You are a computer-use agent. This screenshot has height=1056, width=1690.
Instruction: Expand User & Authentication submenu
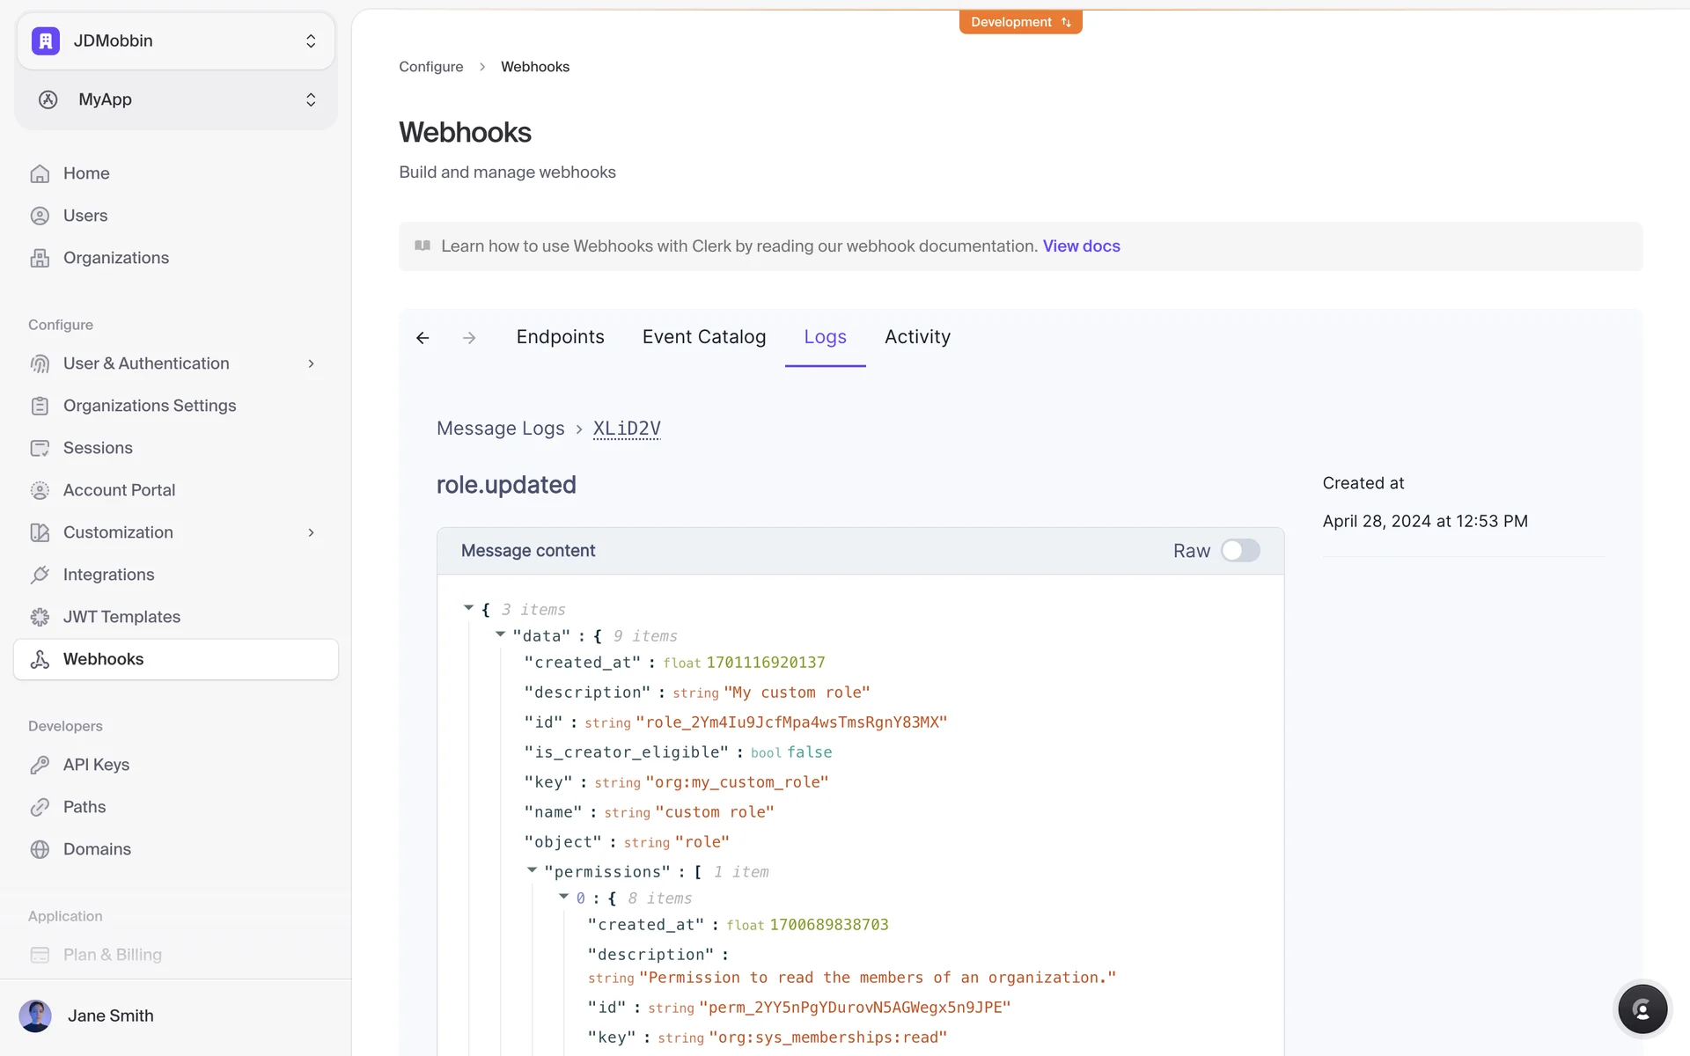point(311,363)
